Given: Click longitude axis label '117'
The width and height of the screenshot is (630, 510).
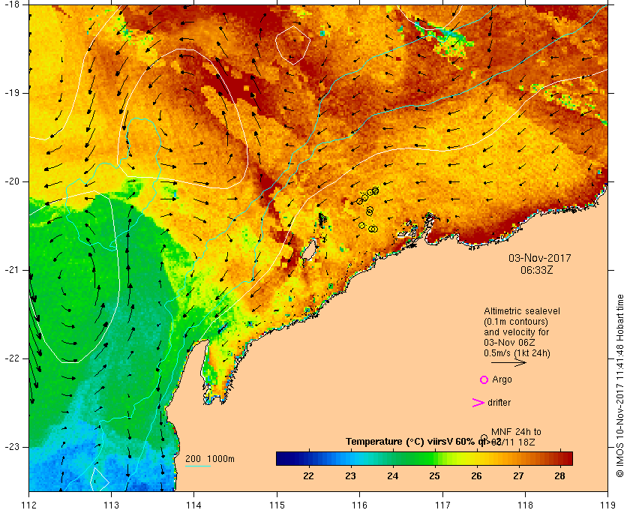Looking at the screenshot, I should 442,505.
